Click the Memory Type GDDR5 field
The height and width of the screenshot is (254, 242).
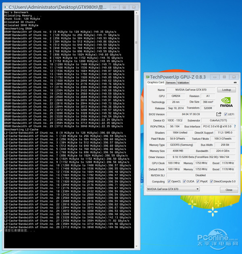[x=181, y=145]
